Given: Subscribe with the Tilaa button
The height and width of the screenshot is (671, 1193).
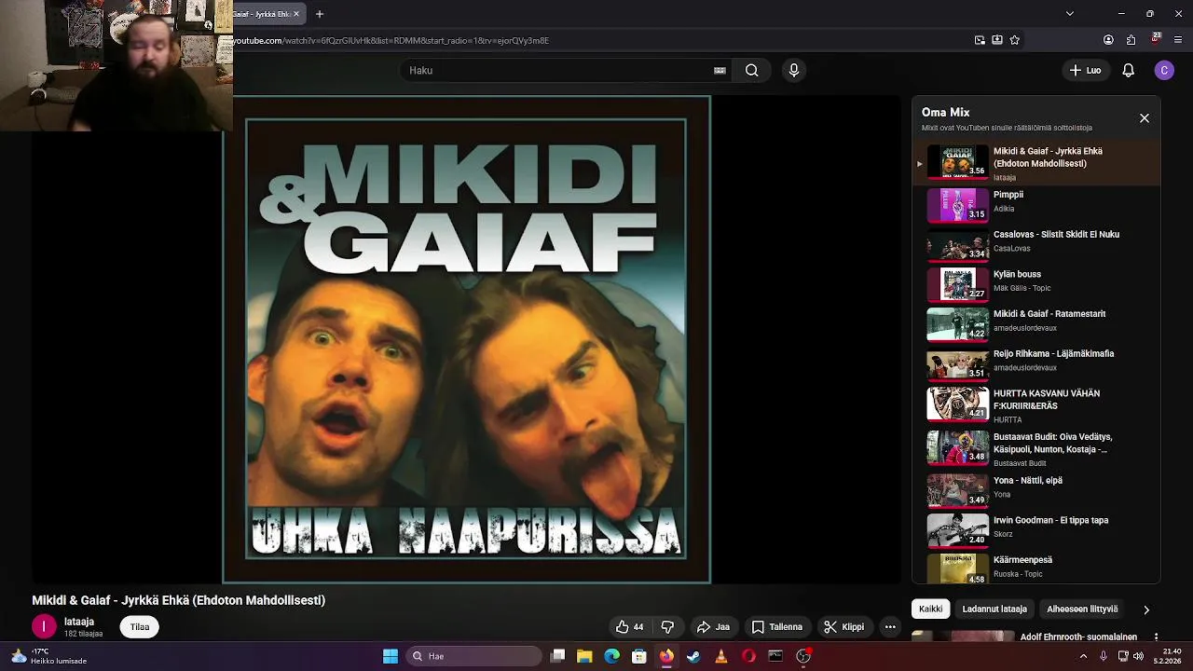Looking at the screenshot, I should (140, 627).
